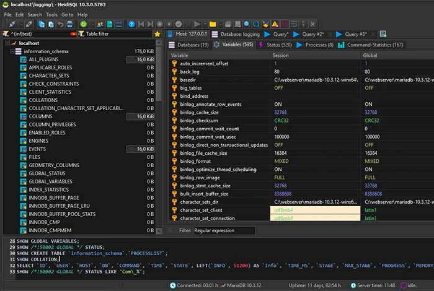434x291 pixels.
Task: Open the Processes (8) tab
Action: point(315,45)
